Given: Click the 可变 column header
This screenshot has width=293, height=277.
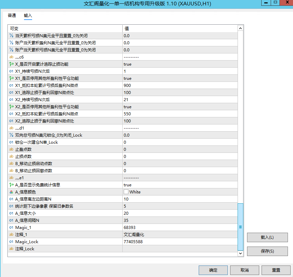Looking at the screenshot, I should pyautogui.click(x=65, y=28).
